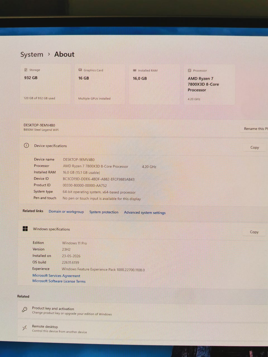This screenshot has width=268, height=357.
Task: Go back to System in the breadcrumb
Action: click(32, 54)
